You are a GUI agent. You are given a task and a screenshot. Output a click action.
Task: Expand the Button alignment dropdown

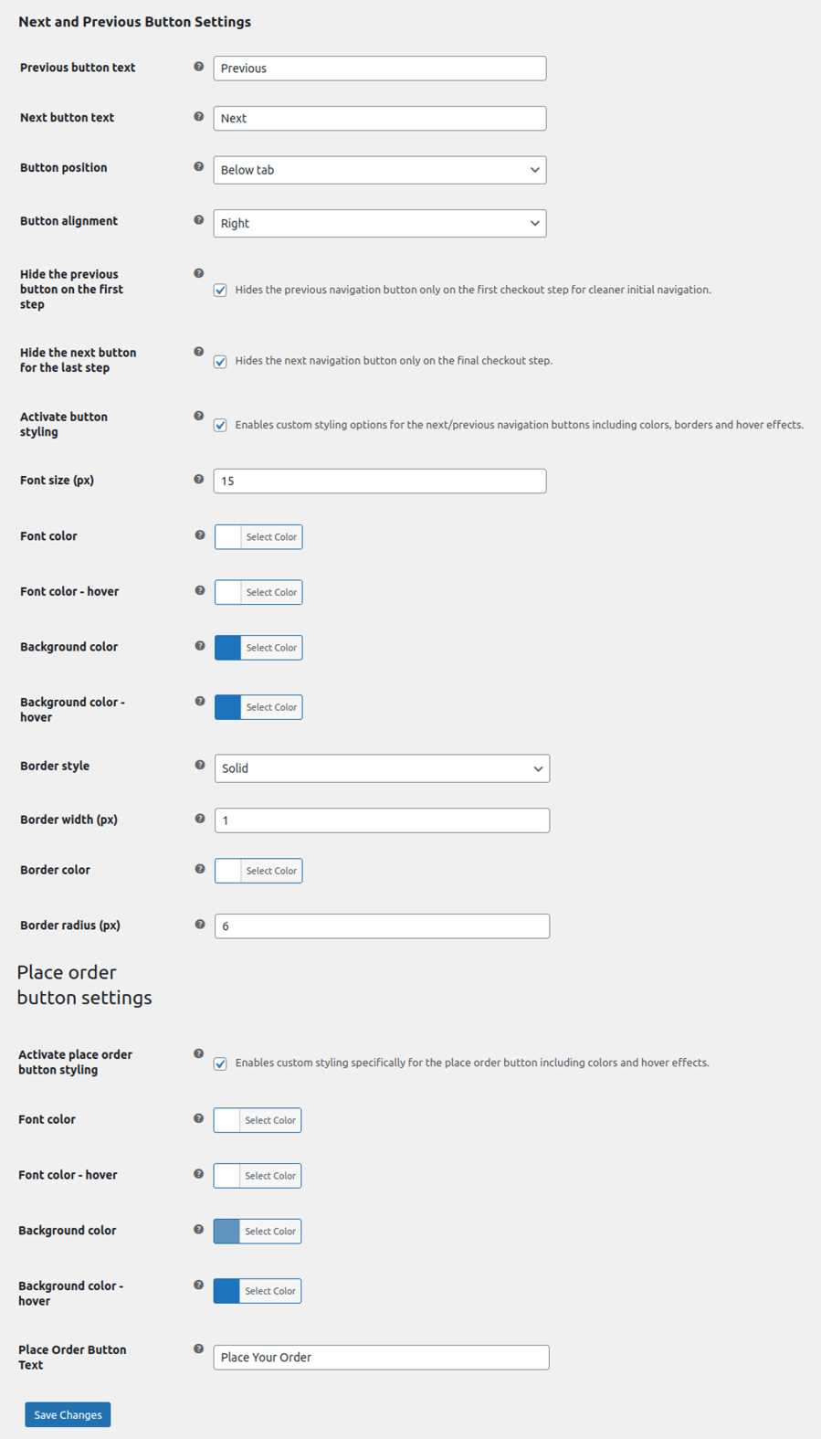(x=379, y=224)
